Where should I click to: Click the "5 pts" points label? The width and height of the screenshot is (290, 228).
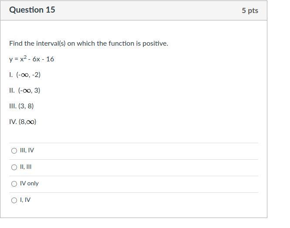(x=250, y=10)
